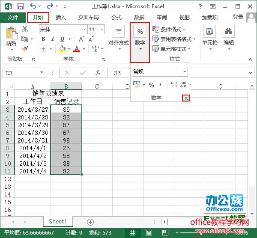257x238 pixels.
Task: Apply percent style in Number popup
Action: pos(152,85)
